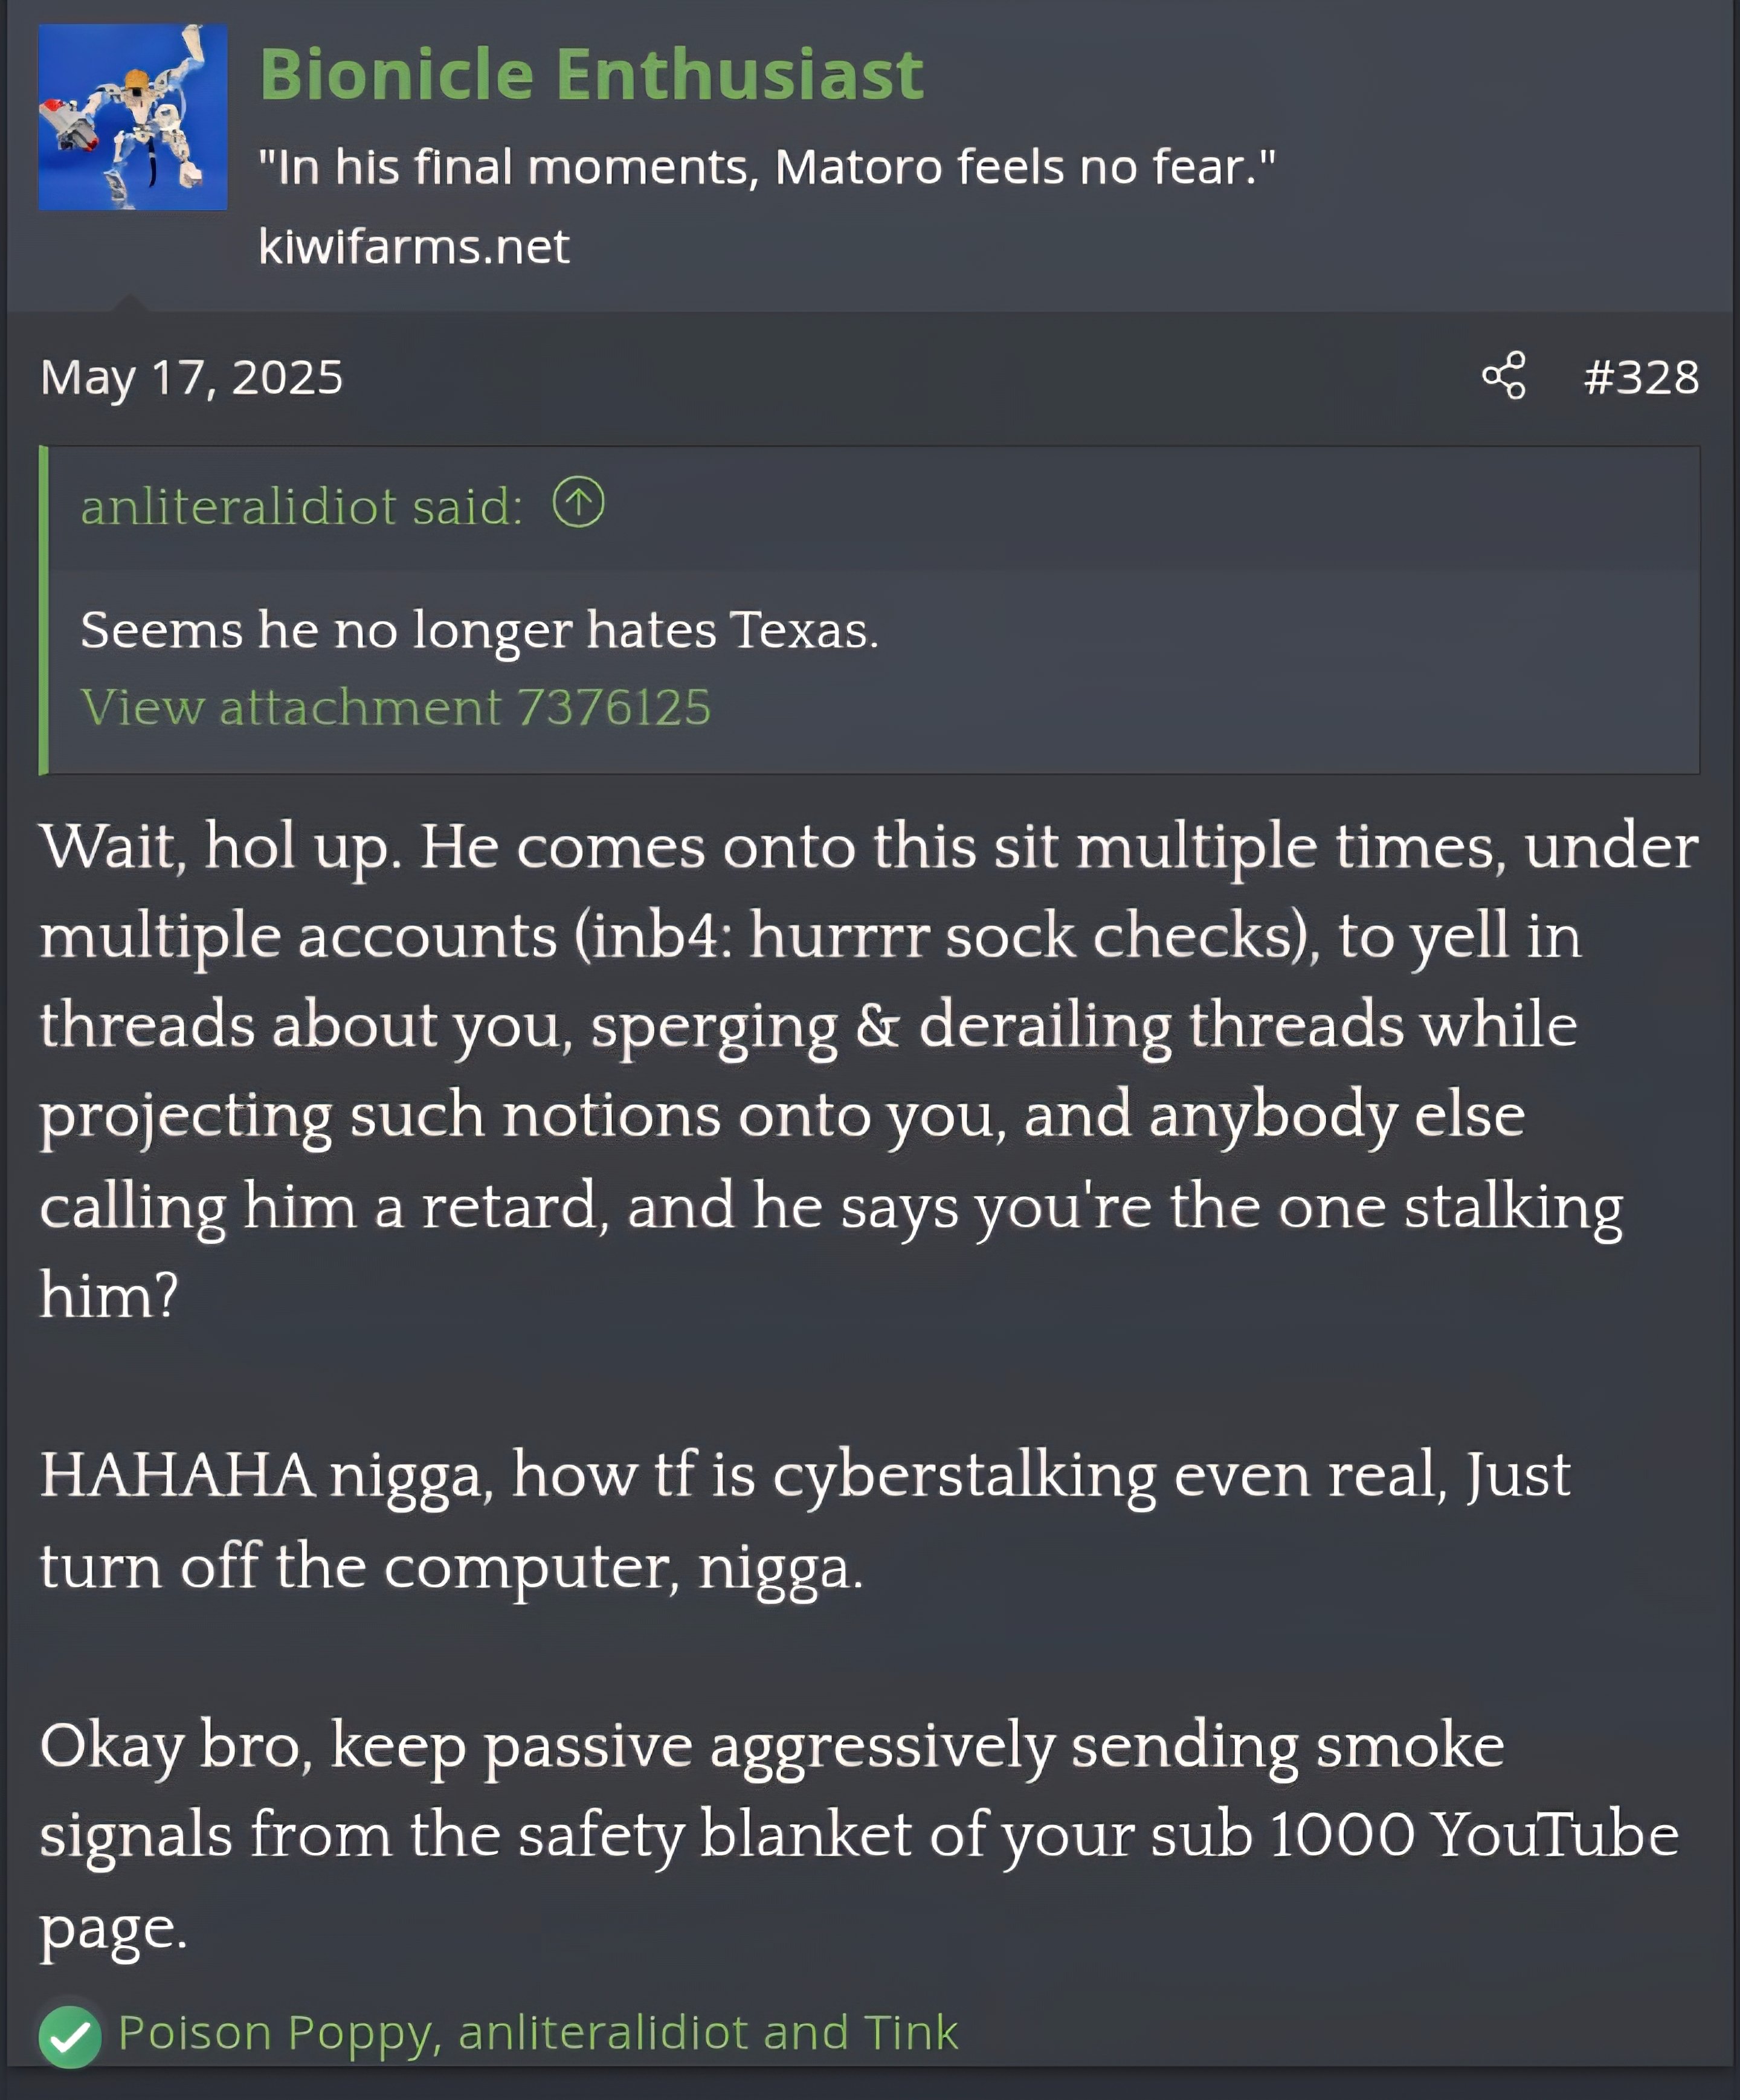
Task: Click the paragraph starting 'Okay bro'
Action: pyautogui.click(x=858, y=1836)
